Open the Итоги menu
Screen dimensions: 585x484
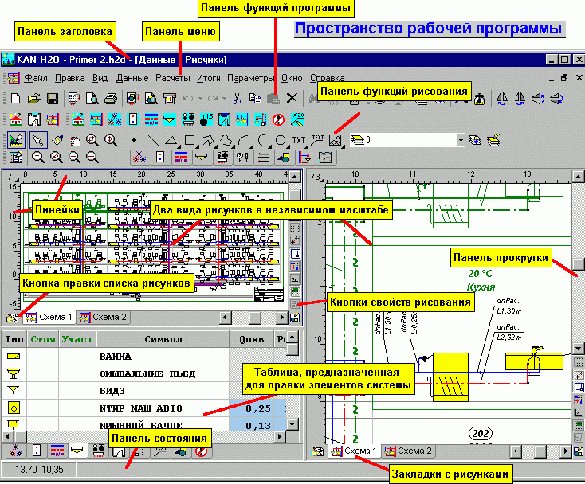[209, 78]
